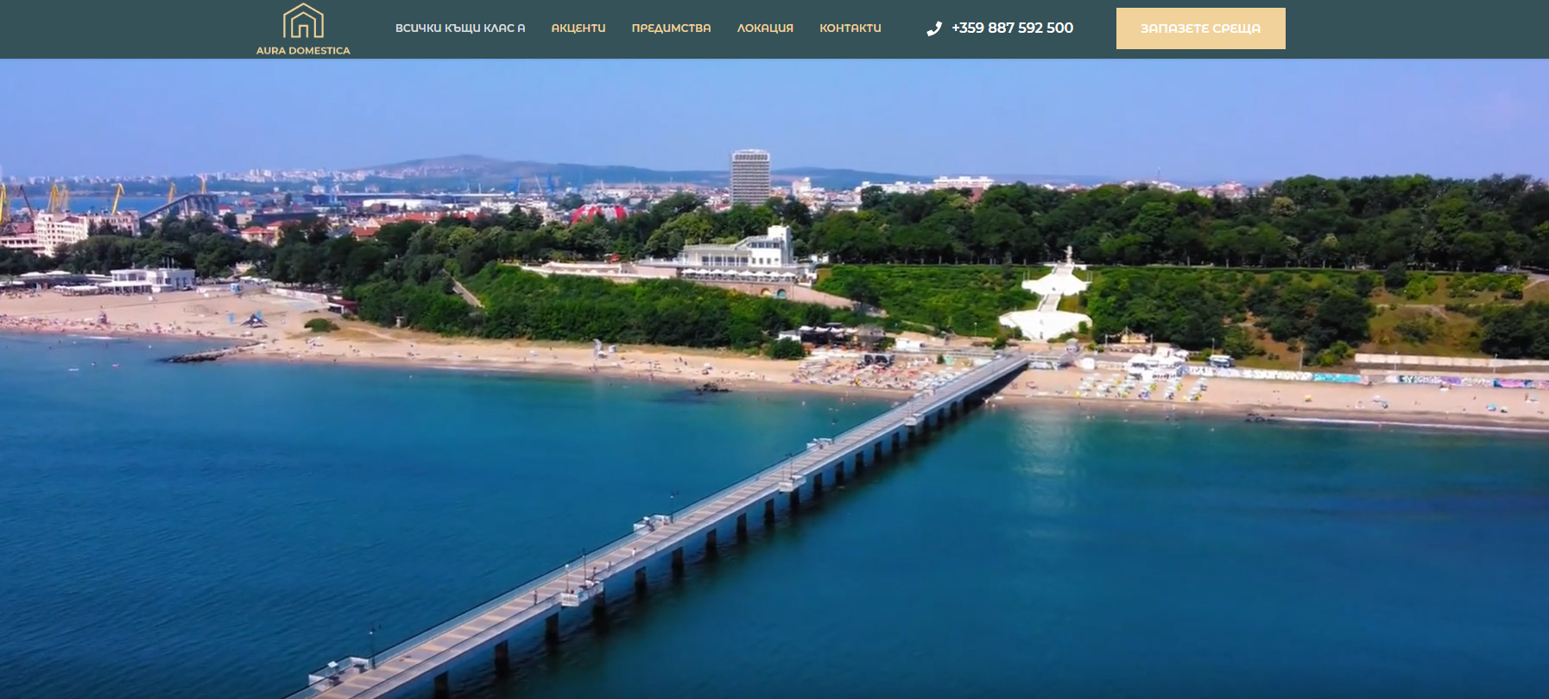The height and width of the screenshot is (699, 1549).
Task: Click the phone handset icon
Action: (x=933, y=28)
